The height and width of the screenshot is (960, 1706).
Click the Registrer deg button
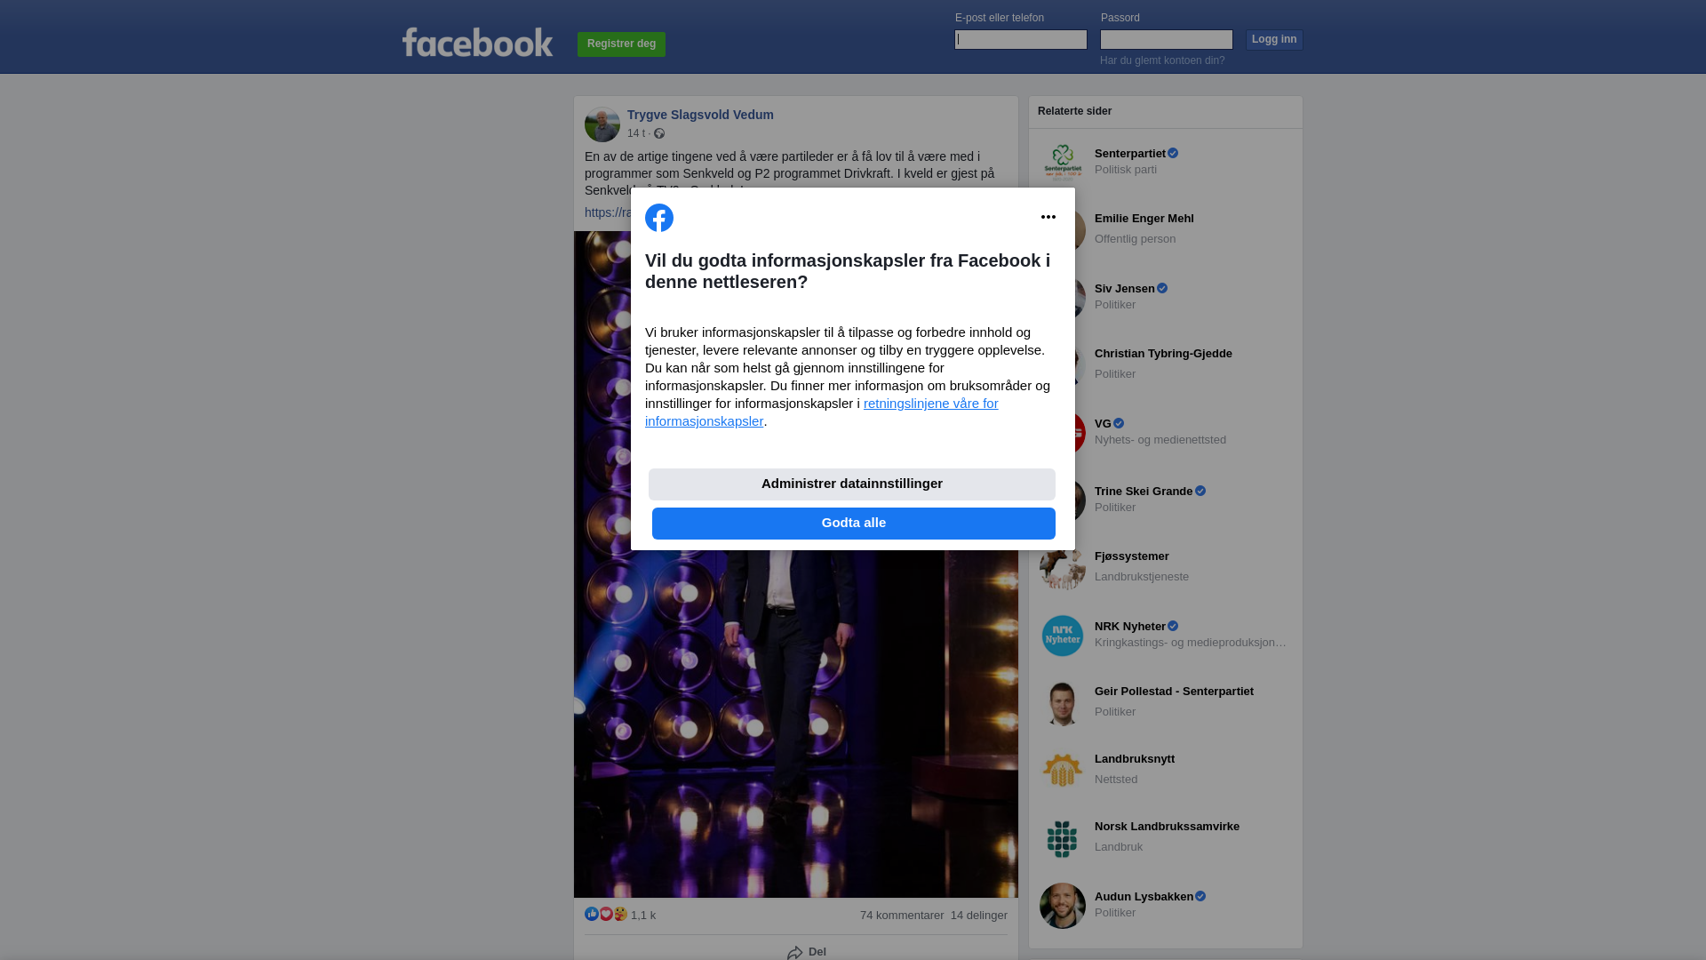click(x=621, y=44)
